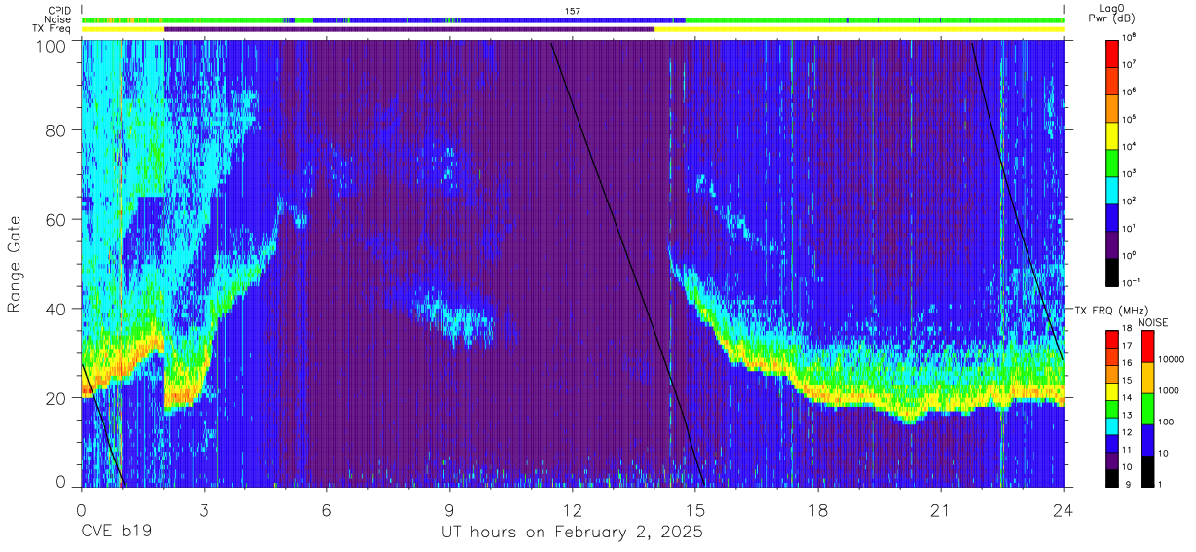This screenshot has width=1196, height=552.
Task: Click the black segment of the NOISE colorbar
Action: click(x=1147, y=471)
